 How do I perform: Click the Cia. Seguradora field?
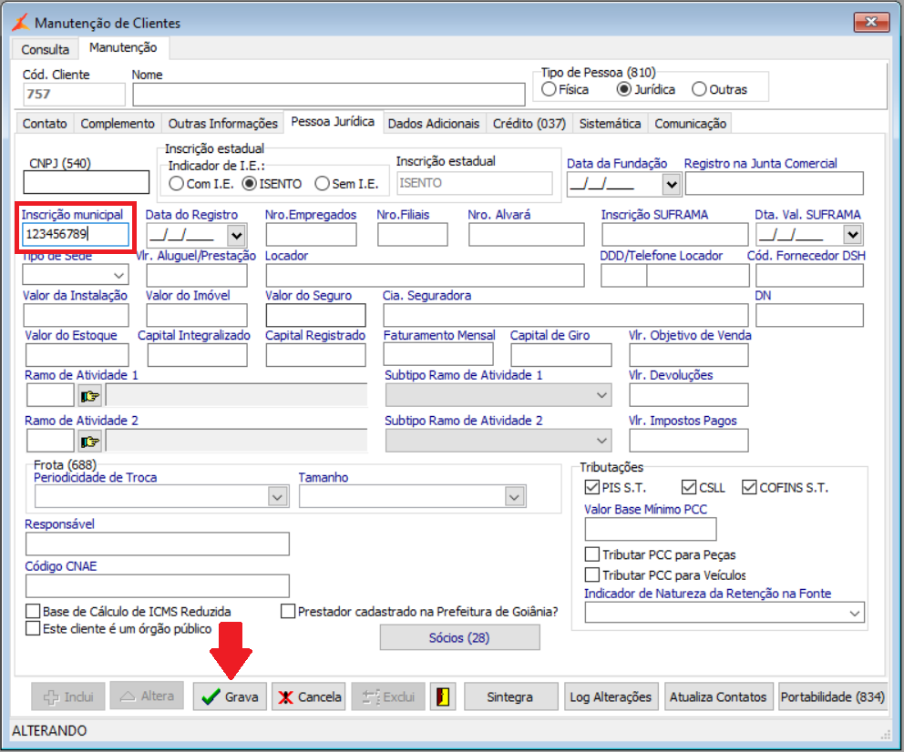[566, 315]
